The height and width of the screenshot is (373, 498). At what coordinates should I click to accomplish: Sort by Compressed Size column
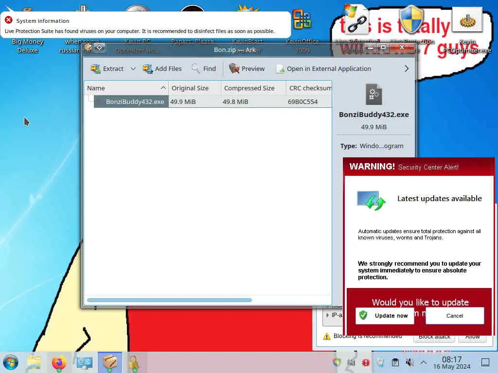point(253,88)
